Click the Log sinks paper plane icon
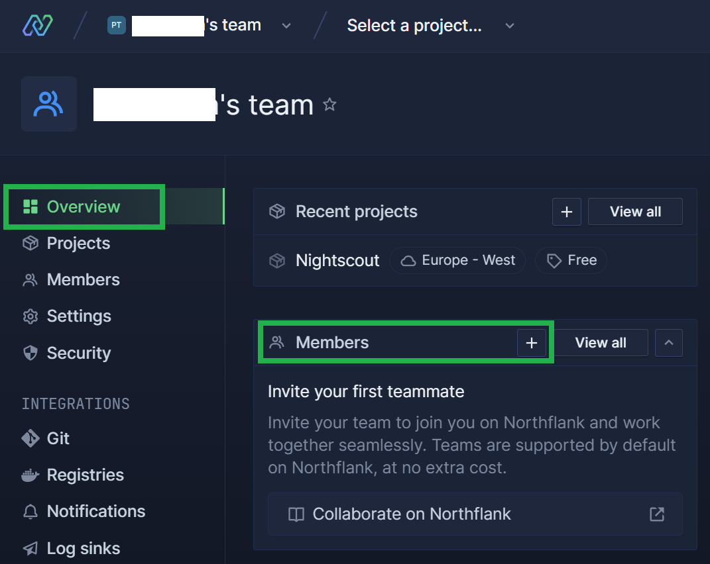Screen dimensions: 710x564 point(30,548)
